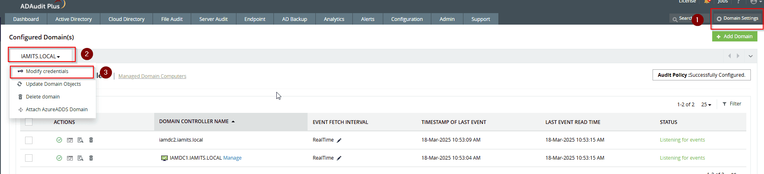Check the iamdc2.iamits.local row checkbox
Viewport: 764px width, 174px height.
[29, 140]
